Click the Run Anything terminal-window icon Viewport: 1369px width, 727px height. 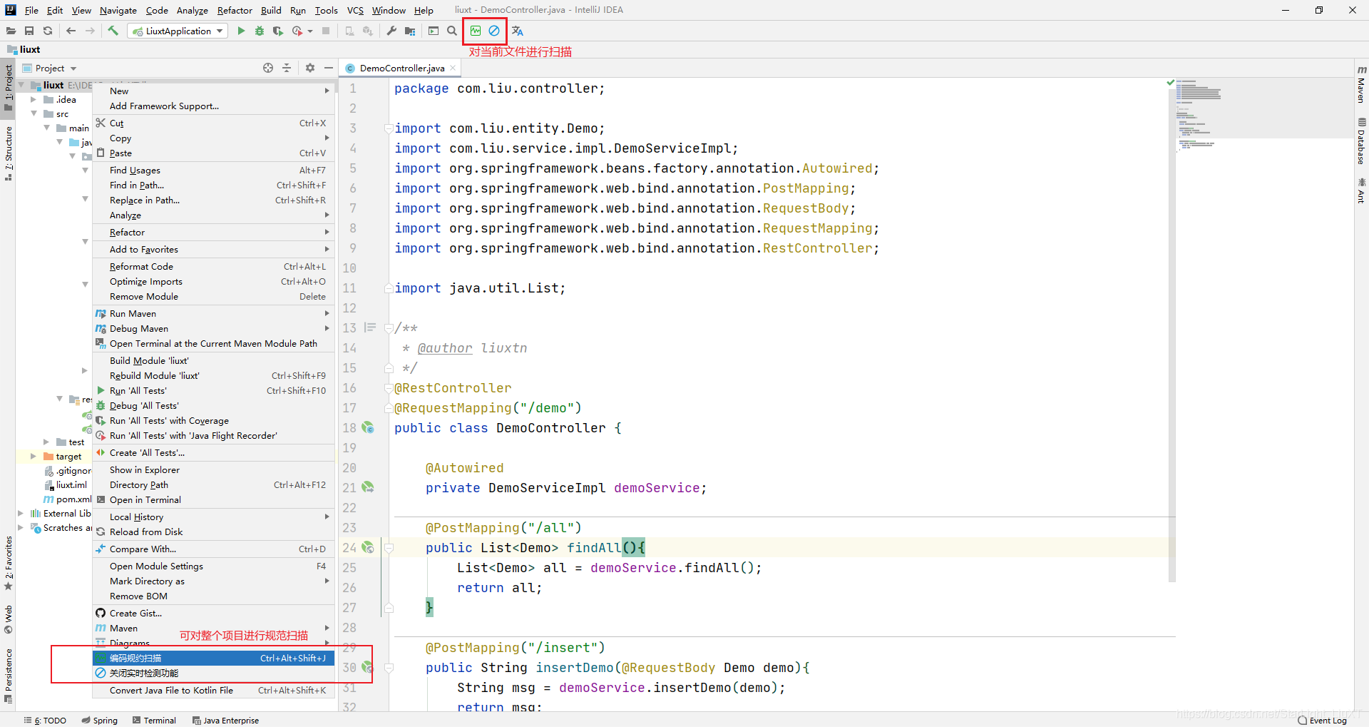[434, 31]
